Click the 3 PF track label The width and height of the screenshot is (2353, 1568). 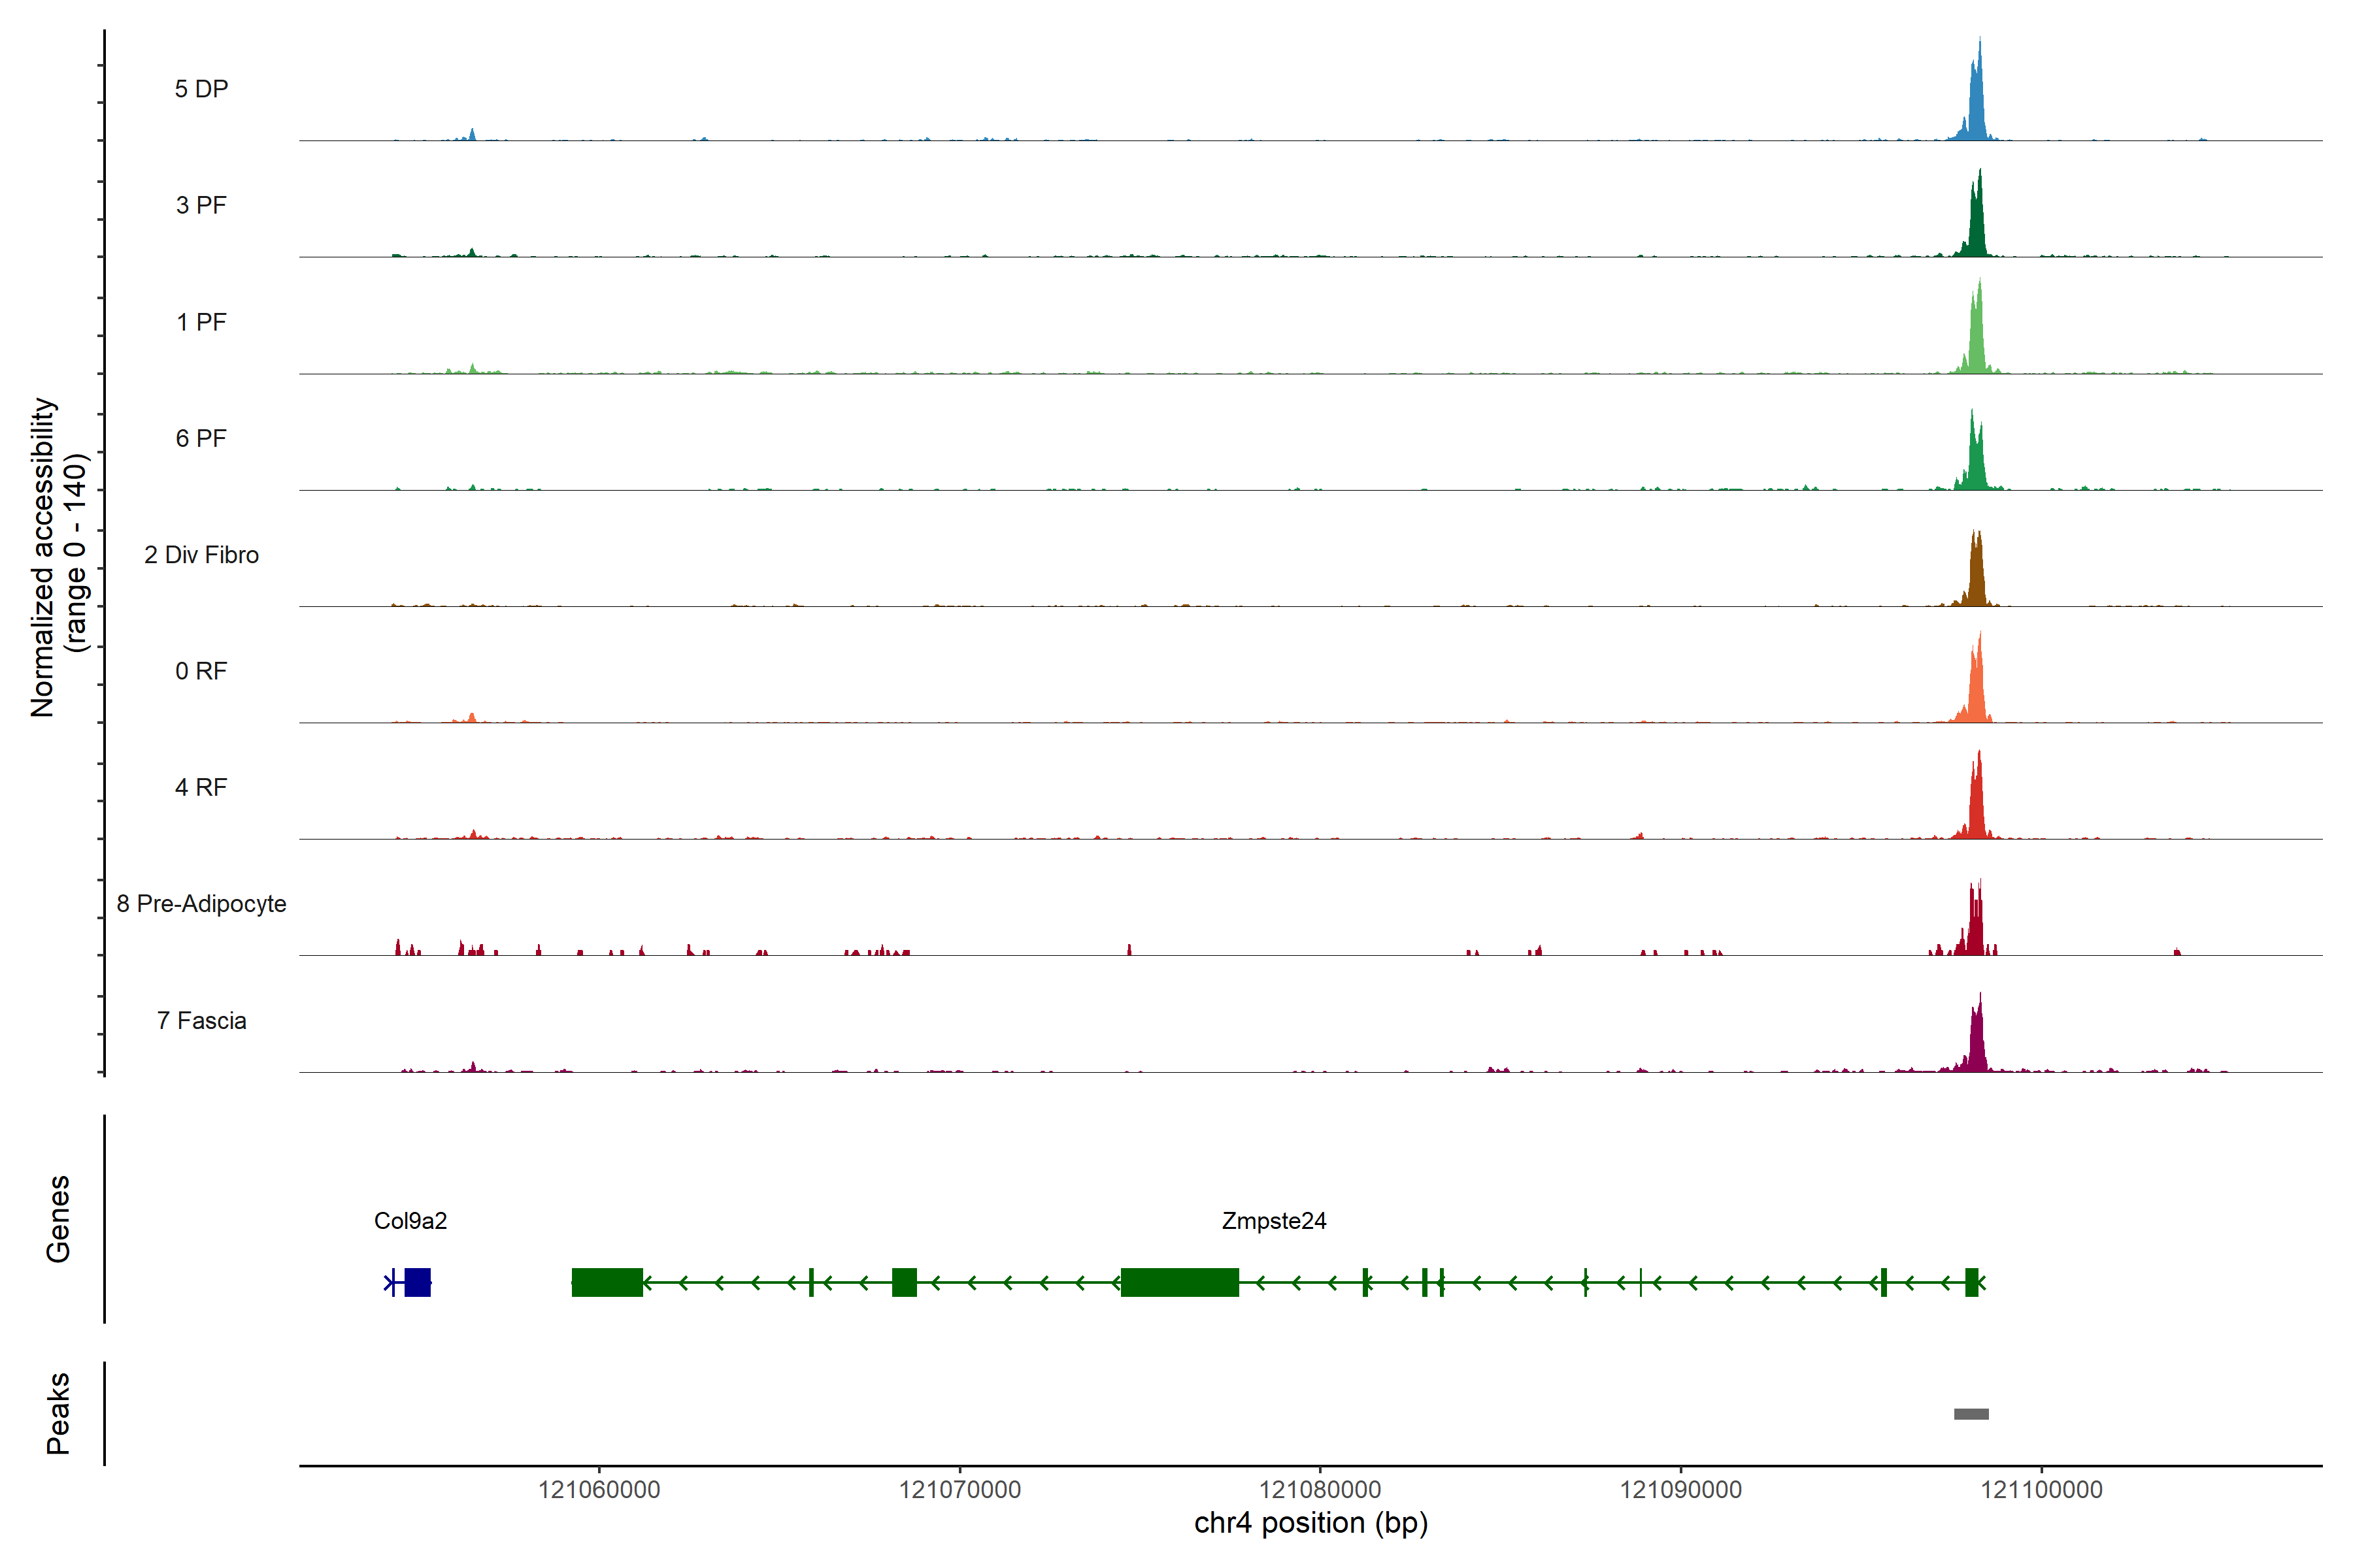point(201,205)
